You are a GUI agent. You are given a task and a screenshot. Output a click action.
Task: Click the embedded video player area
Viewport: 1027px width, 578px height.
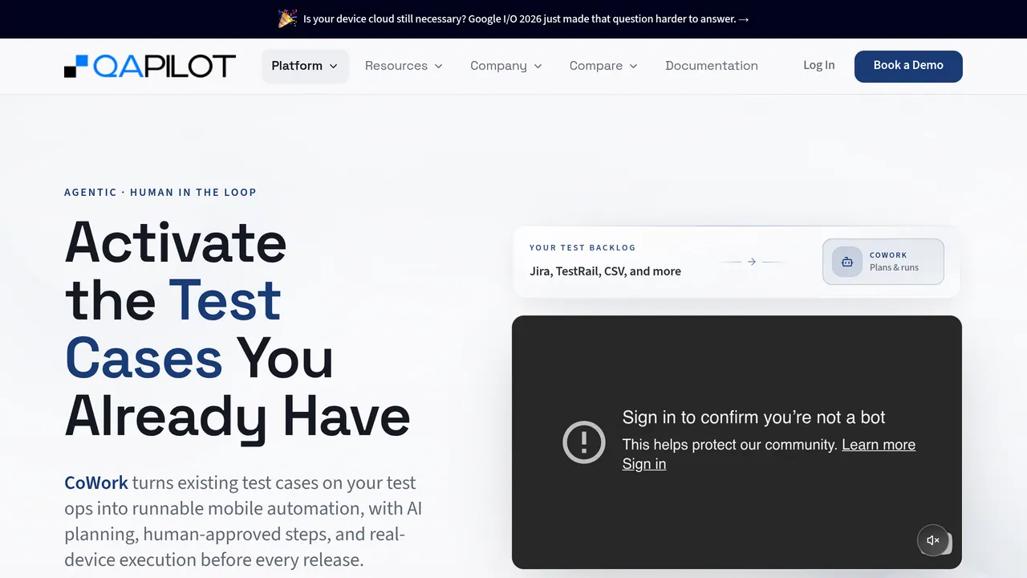(x=737, y=442)
